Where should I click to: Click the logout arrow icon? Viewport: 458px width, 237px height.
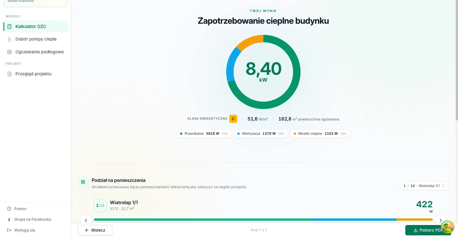(x=9, y=230)
